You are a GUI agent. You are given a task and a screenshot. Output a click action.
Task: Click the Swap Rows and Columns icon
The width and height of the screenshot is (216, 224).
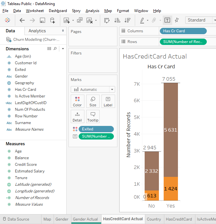[107, 20]
